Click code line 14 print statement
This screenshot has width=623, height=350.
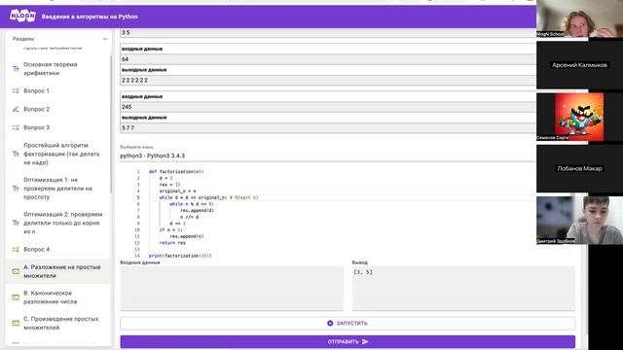pyautogui.click(x=180, y=256)
